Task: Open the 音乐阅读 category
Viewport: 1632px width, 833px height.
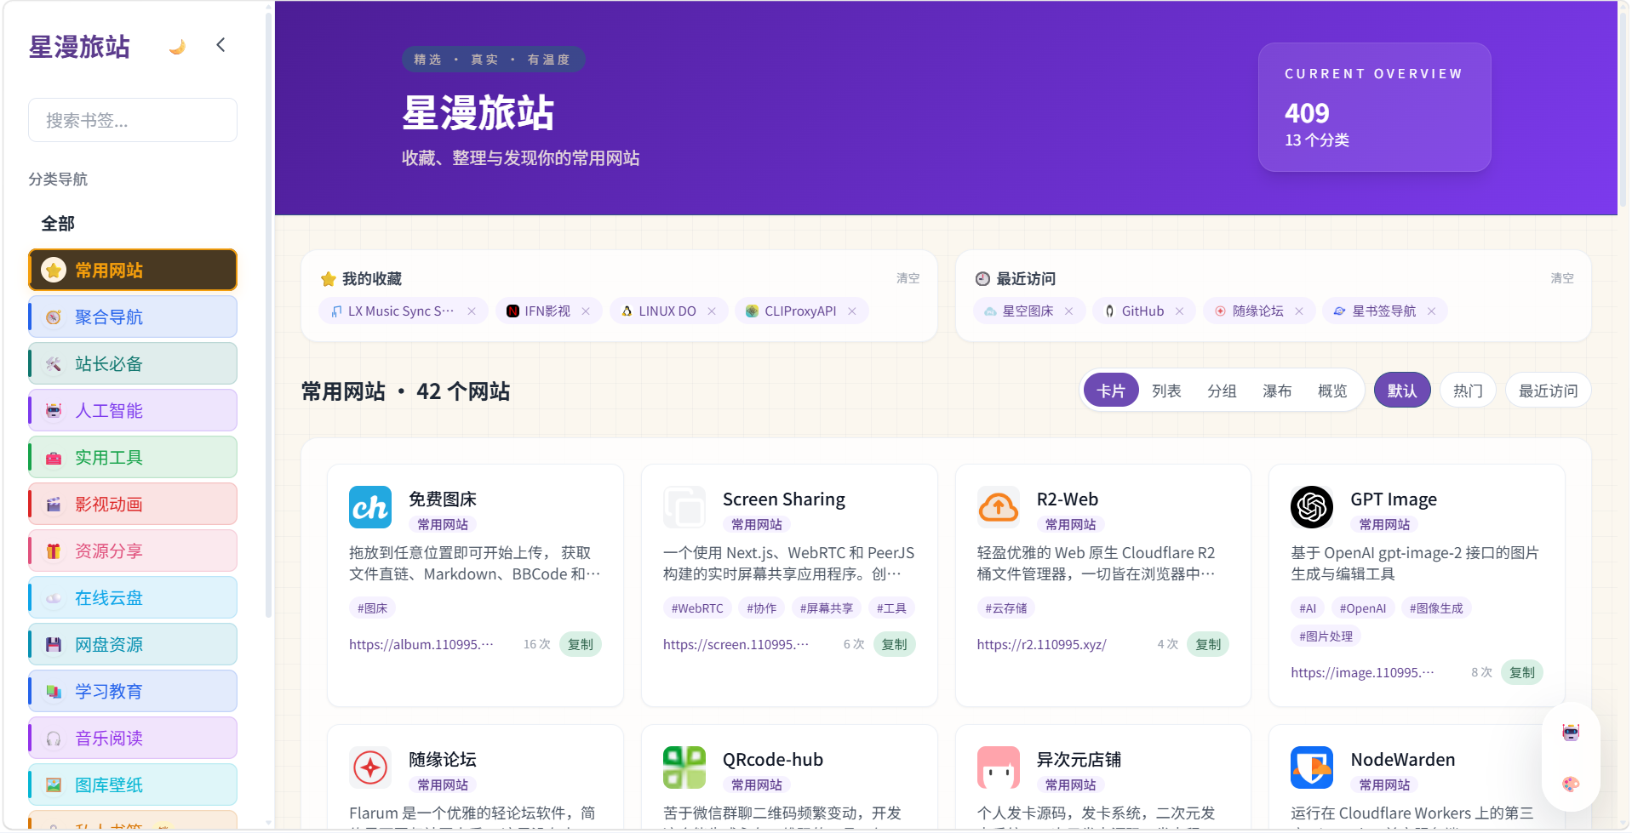Action: [133, 738]
